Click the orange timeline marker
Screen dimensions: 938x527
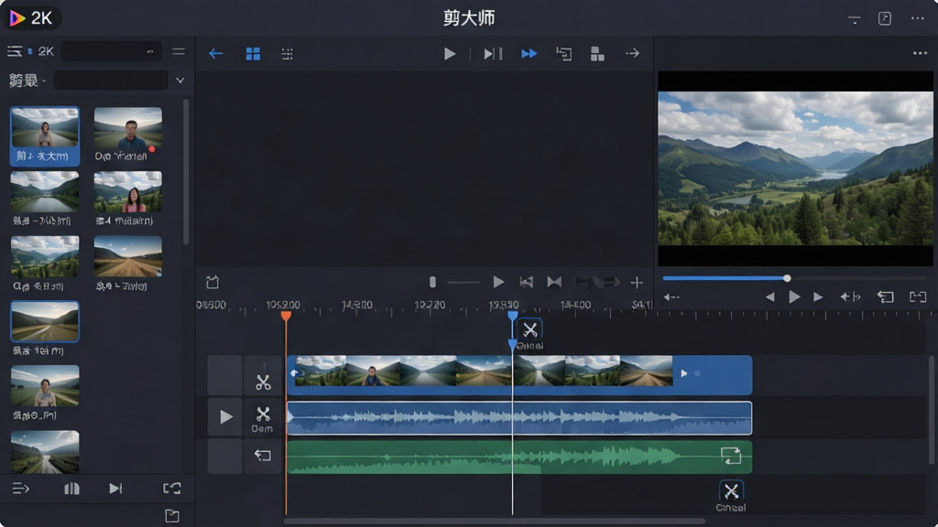pyautogui.click(x=286, y=315)
